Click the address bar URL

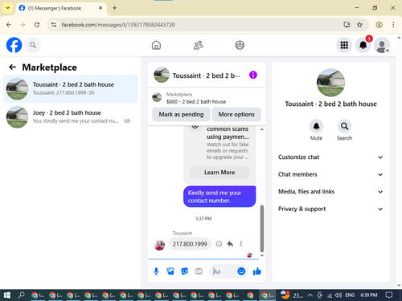tap(118, 25)
